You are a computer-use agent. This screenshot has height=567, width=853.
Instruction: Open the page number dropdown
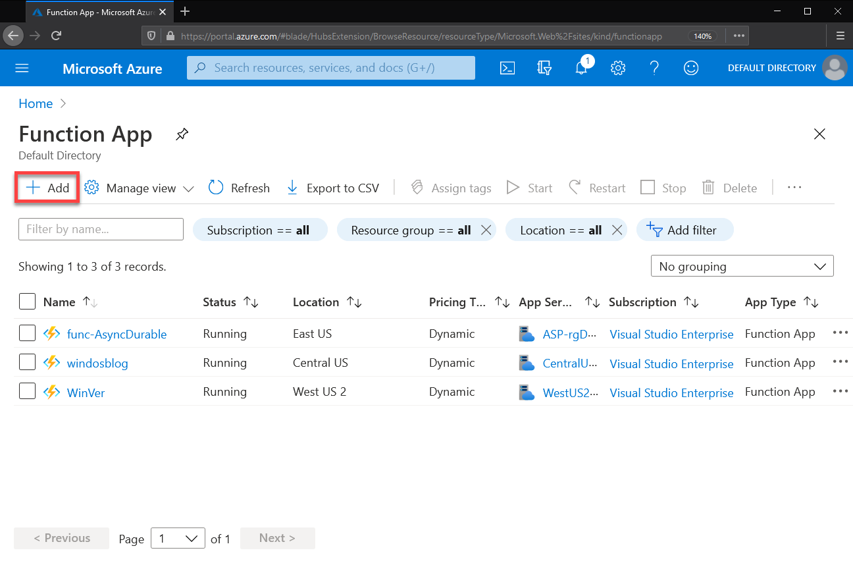[178, 538]
